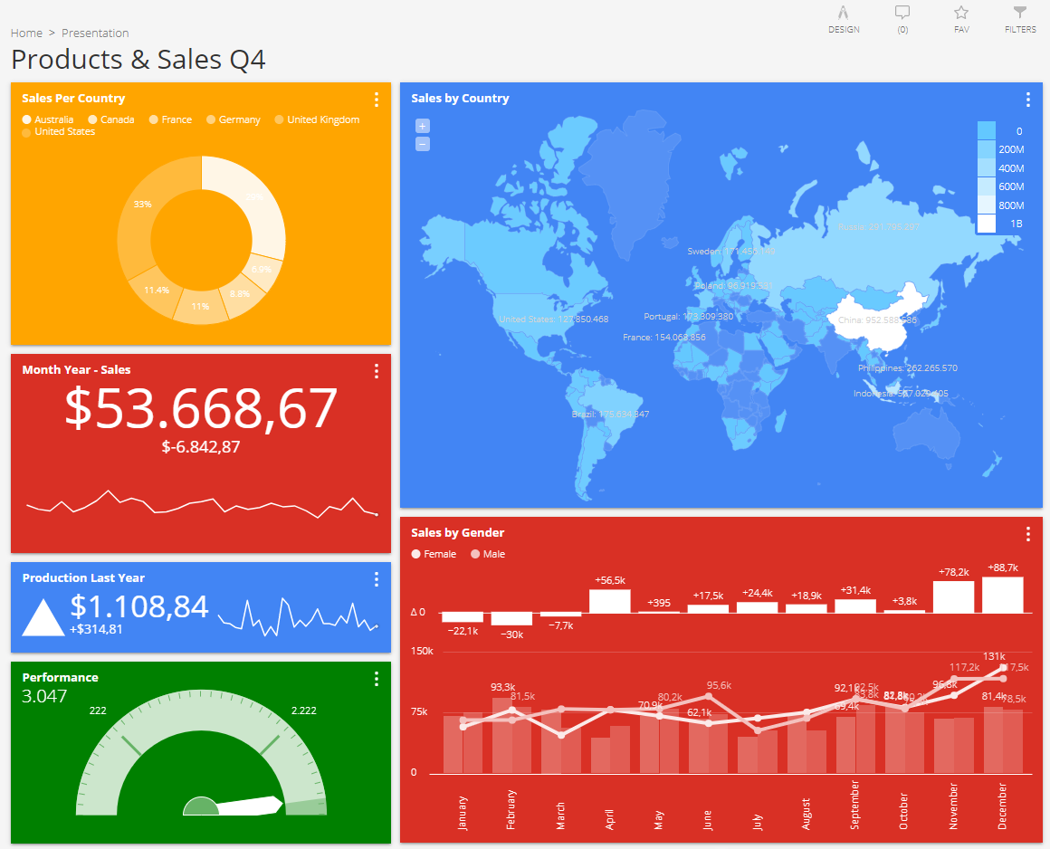Open the Month Year - Sales options menu
1050x849 pixels.
tap(376, 371)
